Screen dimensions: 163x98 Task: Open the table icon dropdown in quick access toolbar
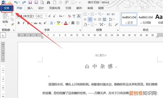[x=76, y=2]
